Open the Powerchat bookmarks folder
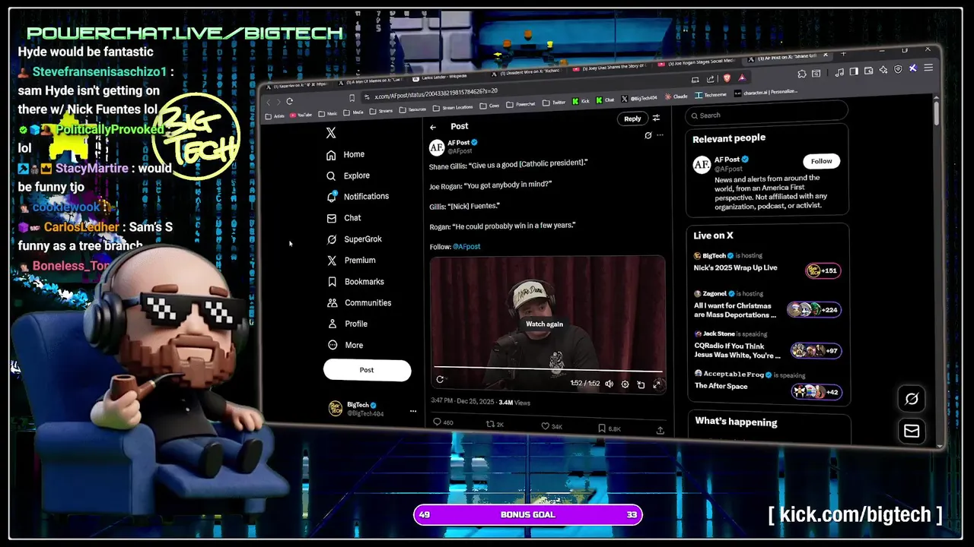974x547 pixels. (x=520, y=103)
